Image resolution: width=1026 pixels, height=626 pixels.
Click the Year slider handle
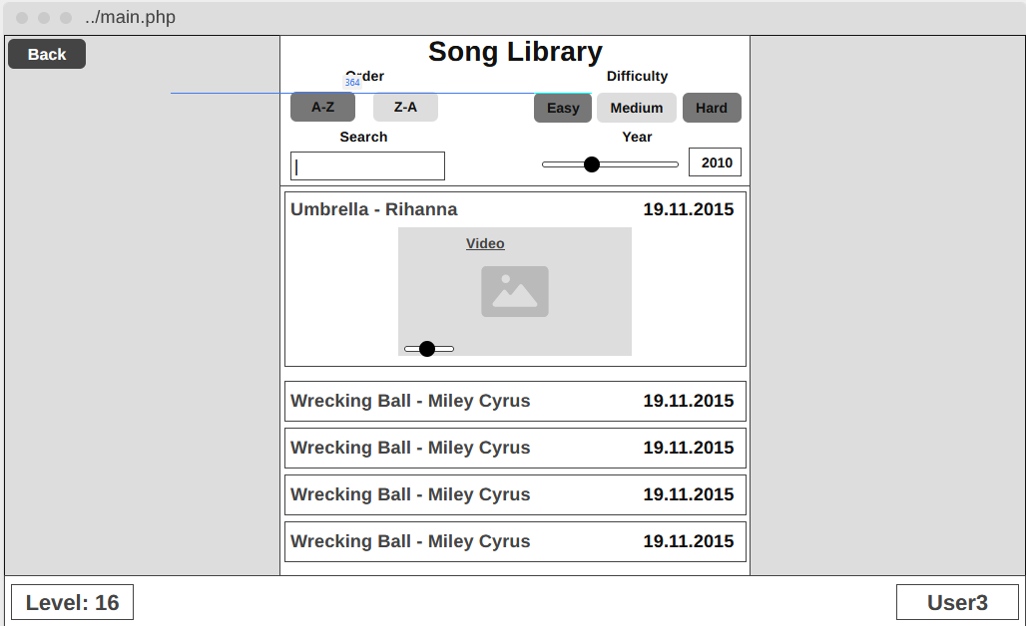tap(592, 164)
